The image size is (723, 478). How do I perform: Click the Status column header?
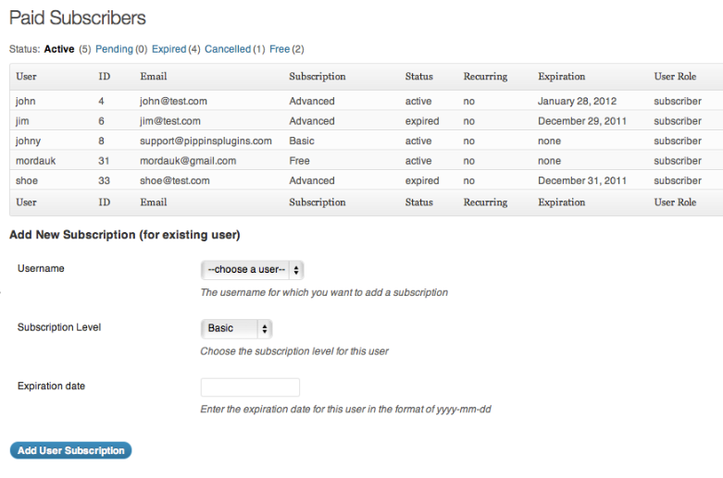(x=419, y=77)
